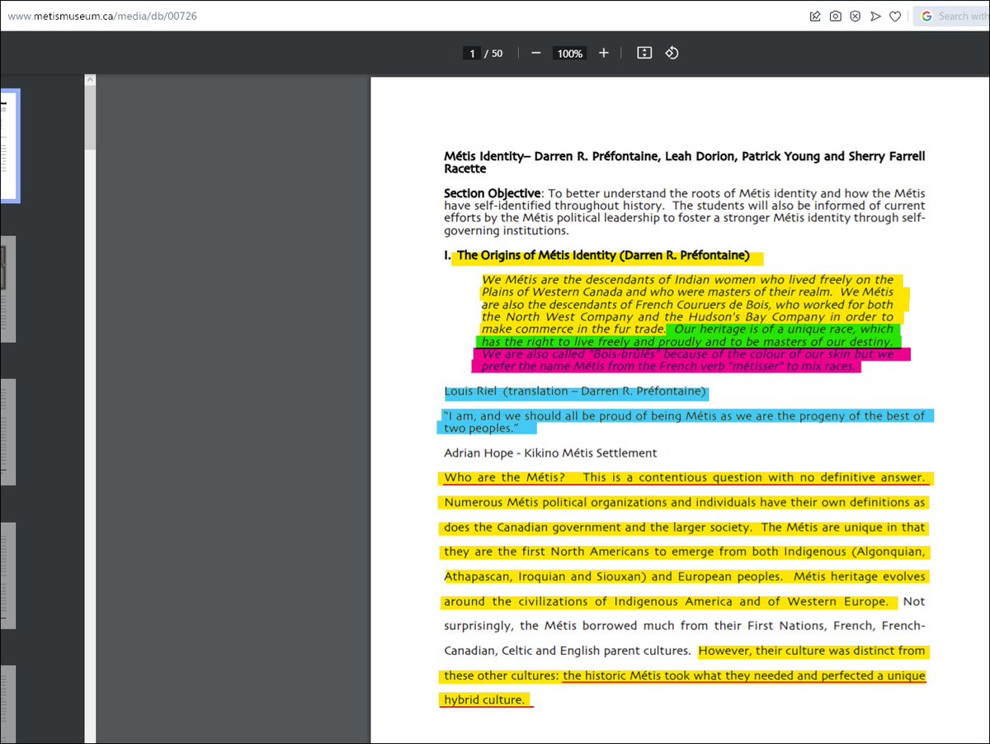This screenshot has width=990, height=744.
Task: Select the page 1 thumbnail in the sidebar
Action: pos(9,145)
